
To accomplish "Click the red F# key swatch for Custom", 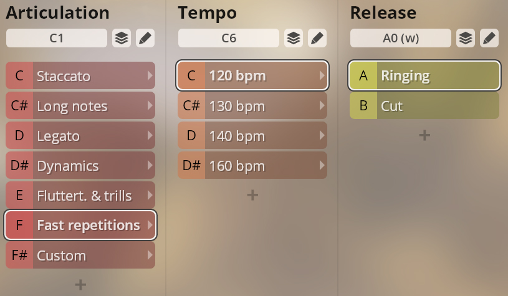I will tap(19, 255).
